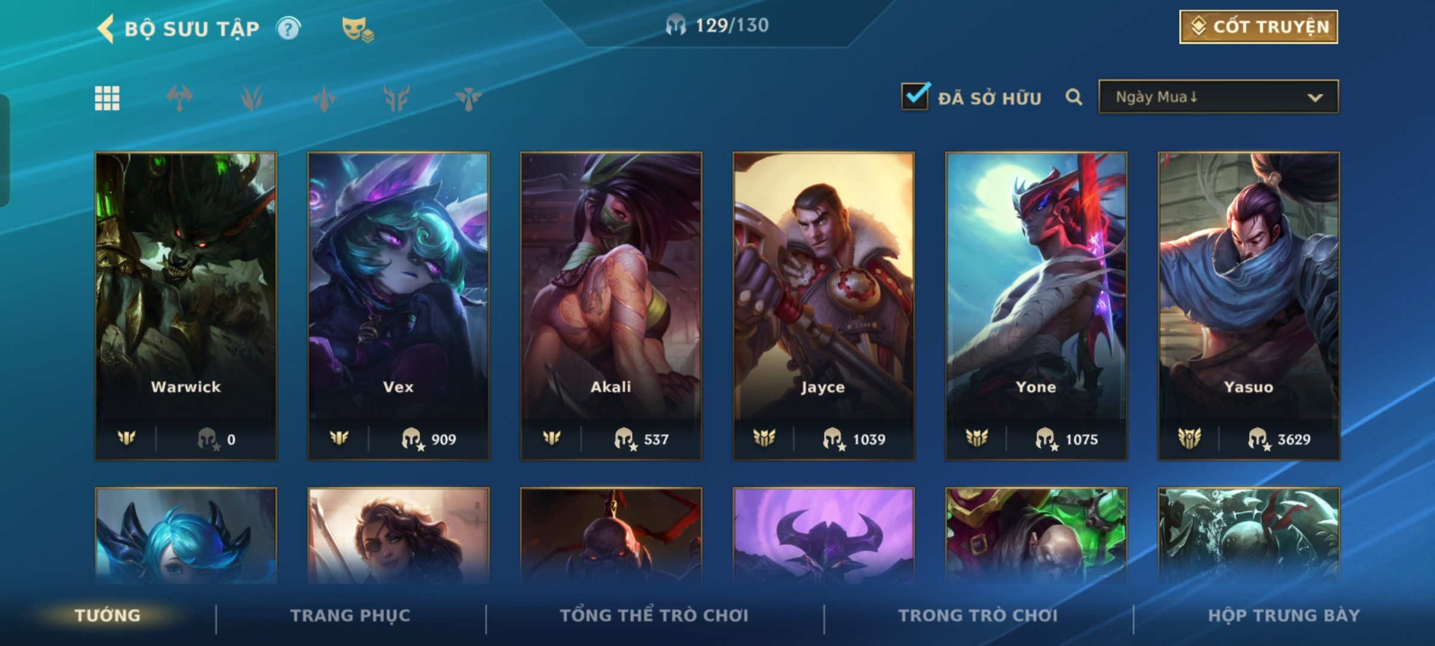Open the help question mark icon
1435x646 pixels.
click(x=288, y=28)
